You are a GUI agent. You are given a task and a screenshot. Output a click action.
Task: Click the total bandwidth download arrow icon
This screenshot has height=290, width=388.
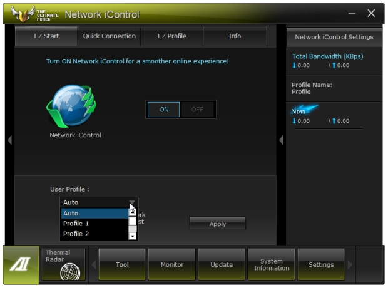(x=294, y=65)
